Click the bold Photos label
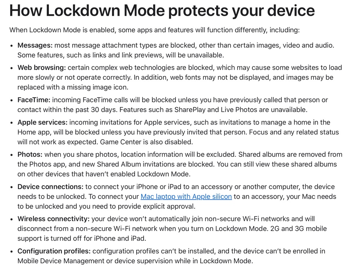Screen dimensions: 352x271 30,155
